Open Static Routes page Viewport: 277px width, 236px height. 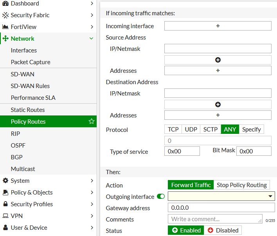coord(28,110)
